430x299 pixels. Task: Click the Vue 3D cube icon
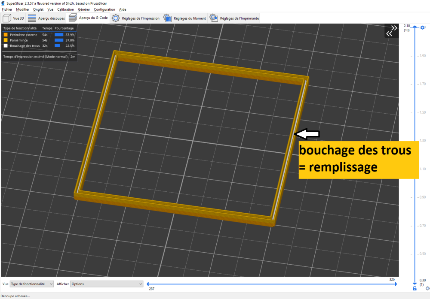pos(7,18)
